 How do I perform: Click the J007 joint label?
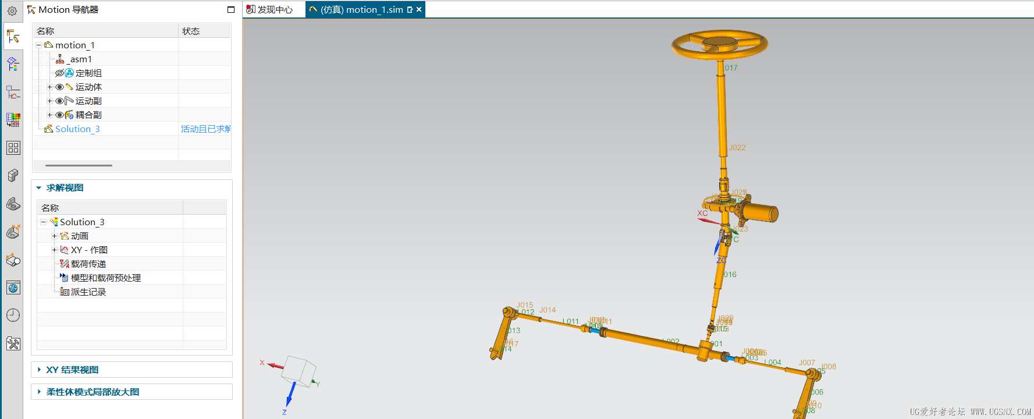(806, 363)
